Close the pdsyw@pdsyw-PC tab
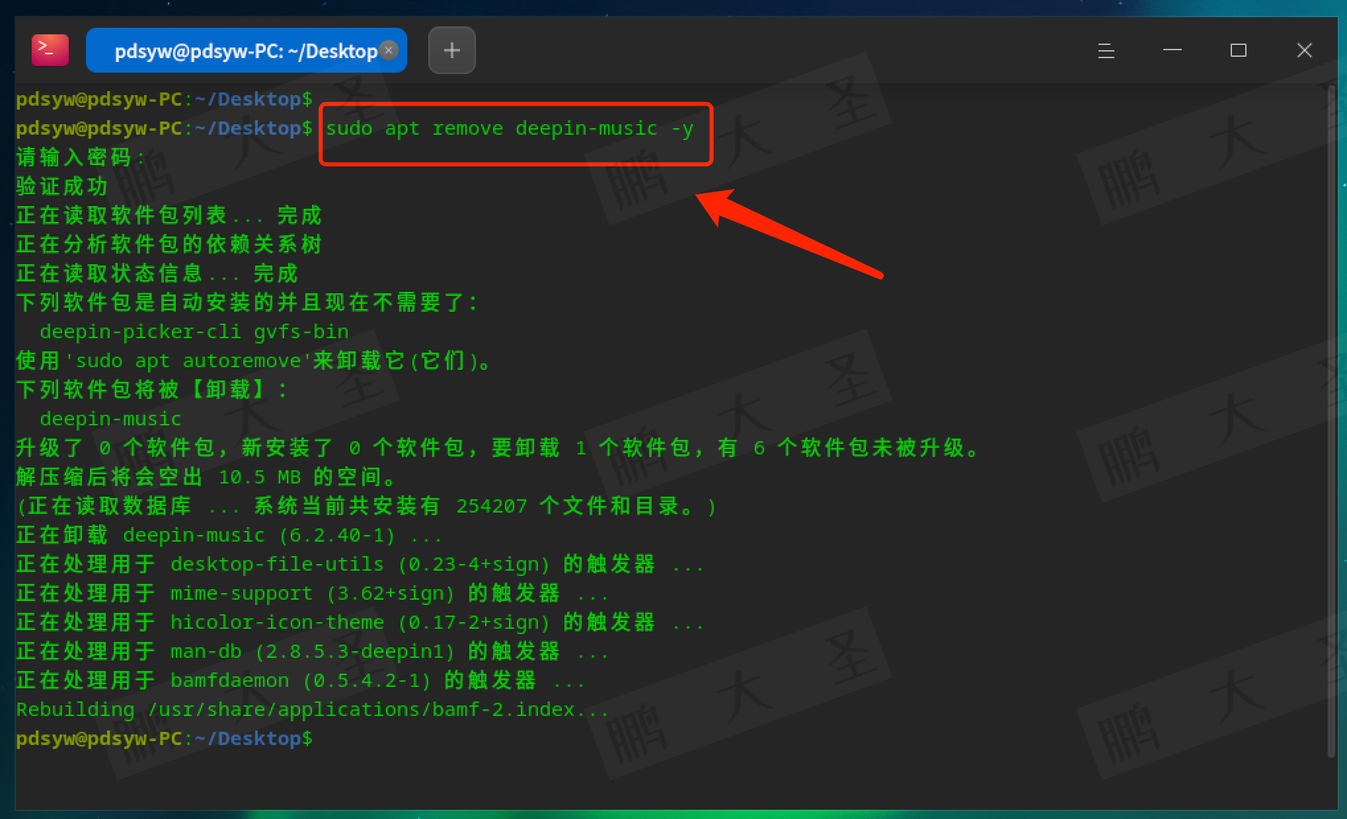Screen dimensions: 1347x819 pos(389,50)
